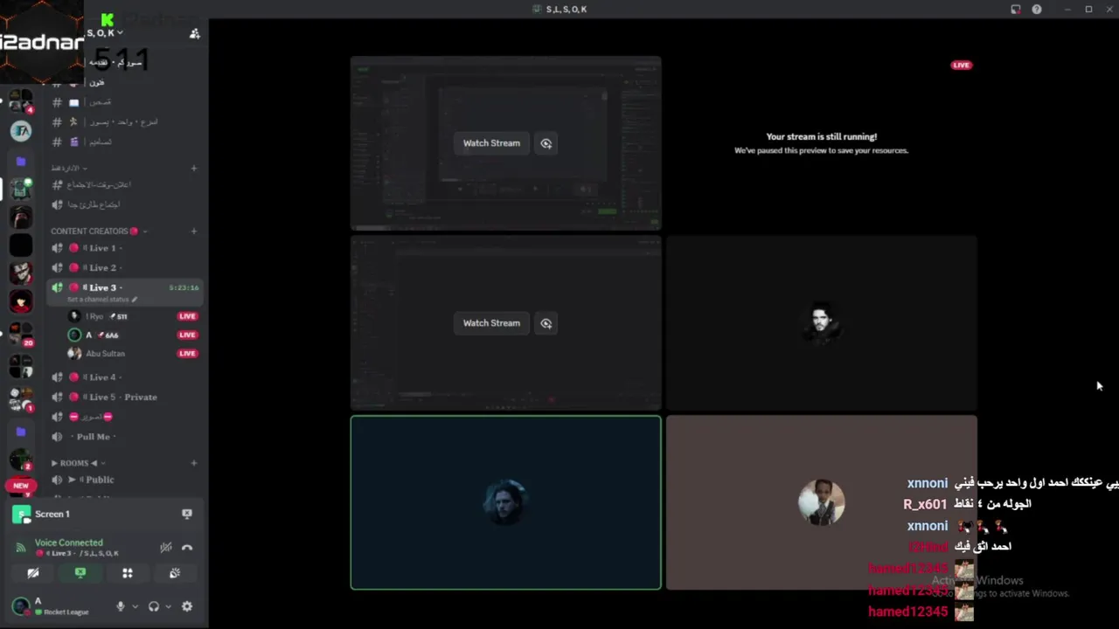Screen dimensions: 1119x629
Task: Expand the S, O, K server menu
Action: point(105,33)
